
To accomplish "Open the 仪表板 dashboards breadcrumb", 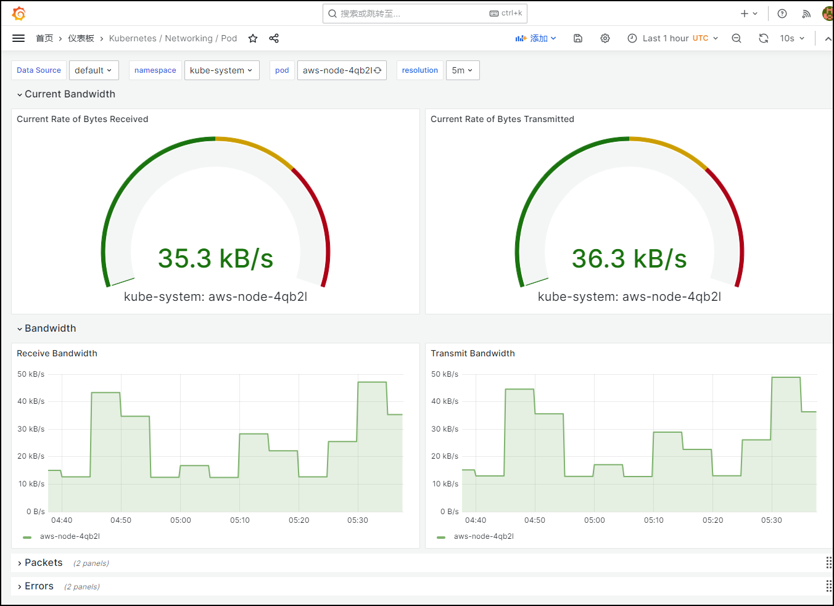I will tap(81, 38).
